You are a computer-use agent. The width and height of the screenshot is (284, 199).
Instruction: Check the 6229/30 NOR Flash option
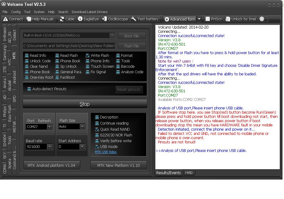97,135
